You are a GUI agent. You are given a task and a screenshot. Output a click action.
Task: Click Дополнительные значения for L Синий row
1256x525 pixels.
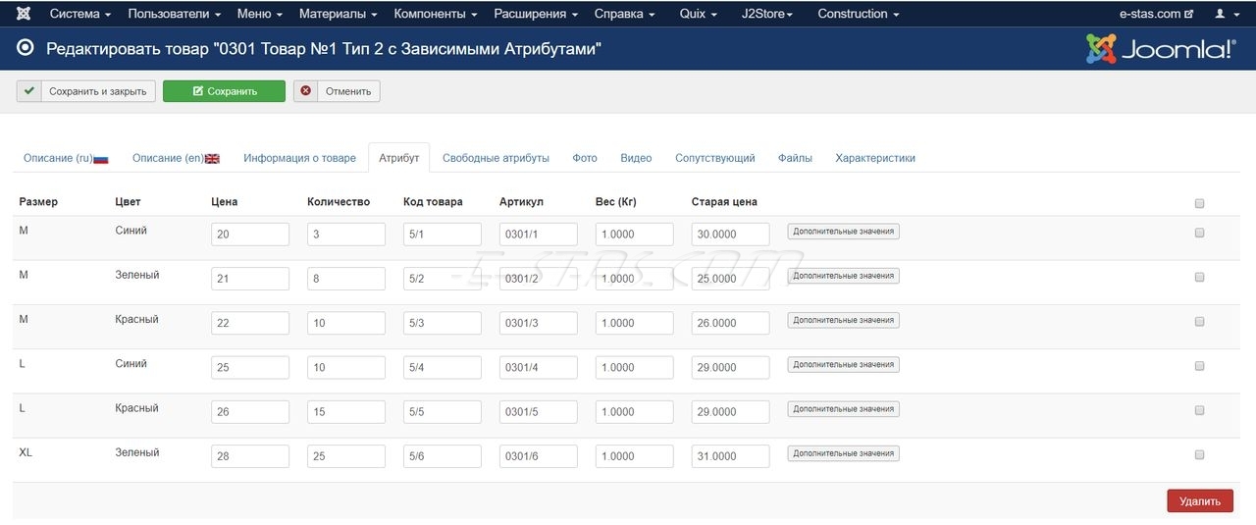click(x=844, y=364)
